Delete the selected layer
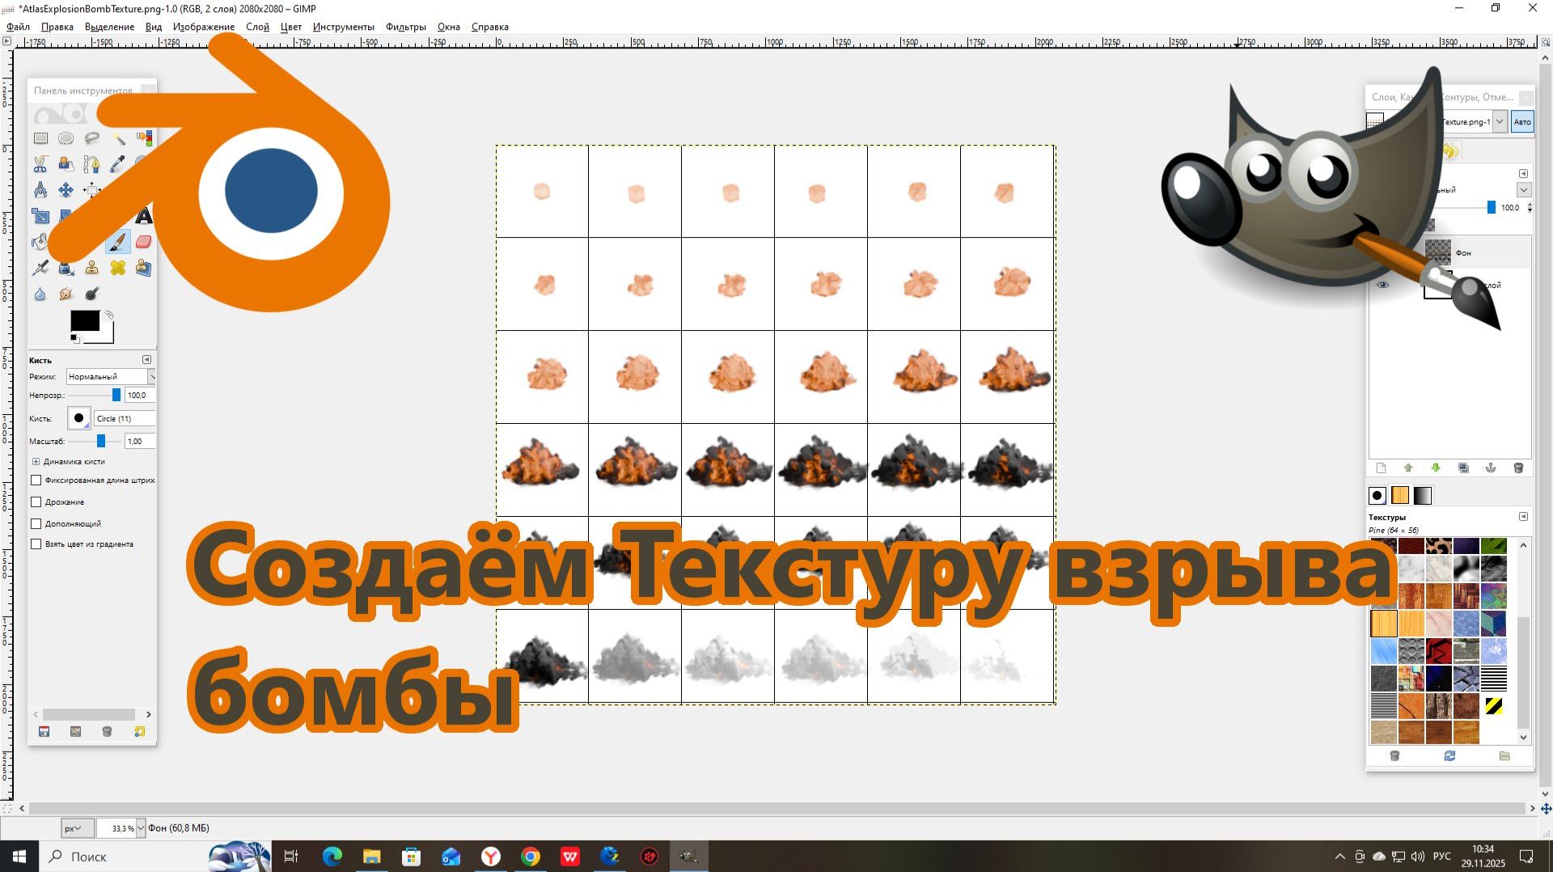Image resolution: width=1553 pixels, height=872 pixels. pos(1518,468)
